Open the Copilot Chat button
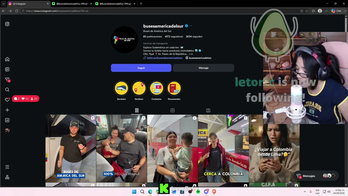This screenshot has height=196, width=348. [x=337, y=11]
